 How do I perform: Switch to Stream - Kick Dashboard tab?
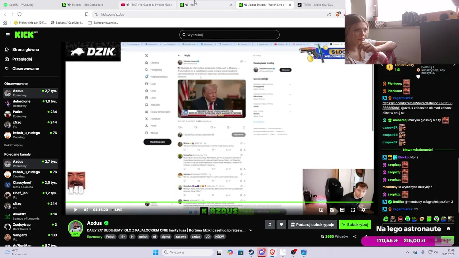coord(87,5)
